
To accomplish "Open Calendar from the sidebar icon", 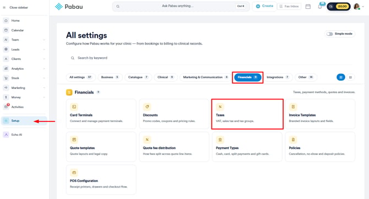I will pos(6,30).
